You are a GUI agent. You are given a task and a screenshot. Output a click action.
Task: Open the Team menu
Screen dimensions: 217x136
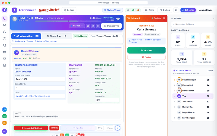pyautogui.click(x=149, y=10)
